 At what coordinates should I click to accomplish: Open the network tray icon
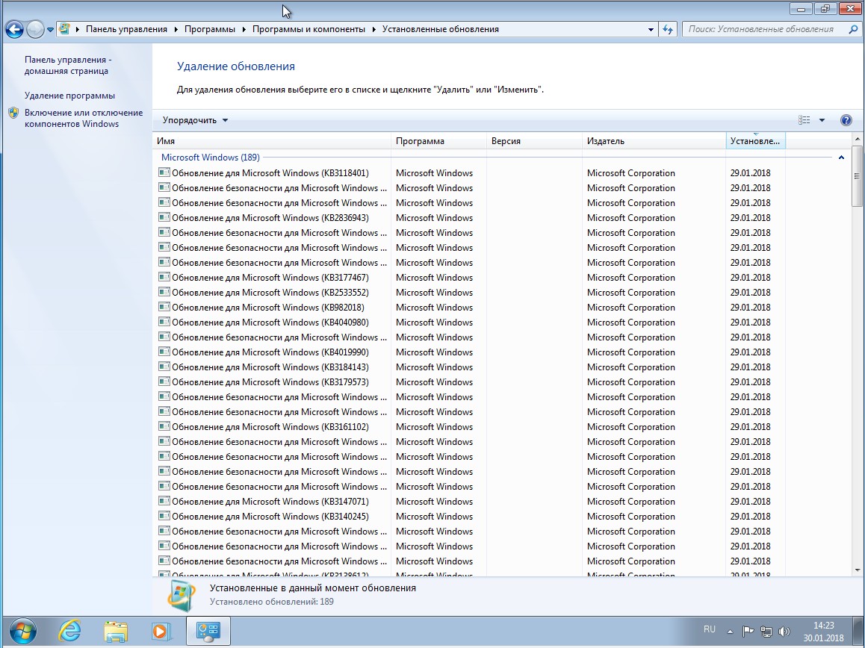point(766,632)
